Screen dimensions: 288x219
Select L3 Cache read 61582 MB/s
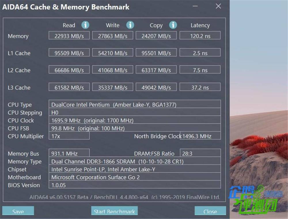pyautogui.click(x=69, y=87)
